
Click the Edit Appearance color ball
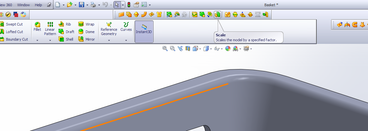pyautogui.click(x=228, y=48)
